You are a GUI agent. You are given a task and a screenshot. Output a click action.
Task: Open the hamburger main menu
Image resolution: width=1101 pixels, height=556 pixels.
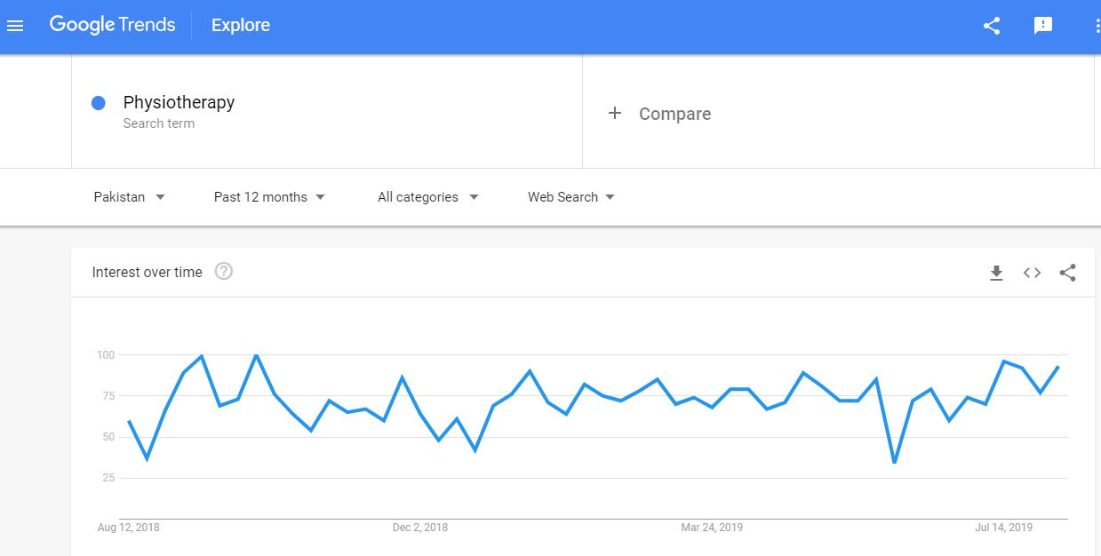click(x=15, y=26)
